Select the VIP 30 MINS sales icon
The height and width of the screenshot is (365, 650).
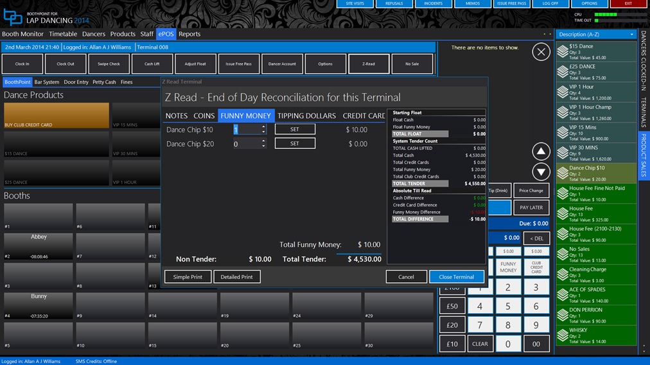563,153
